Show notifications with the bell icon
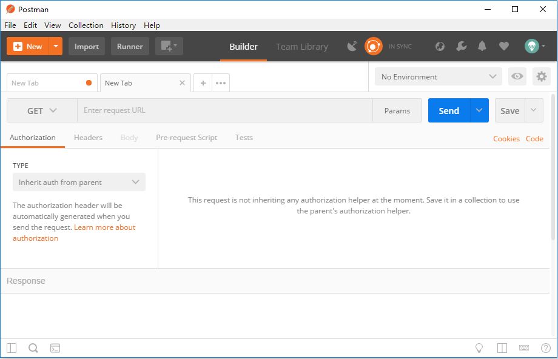 [x=482, y=46]
